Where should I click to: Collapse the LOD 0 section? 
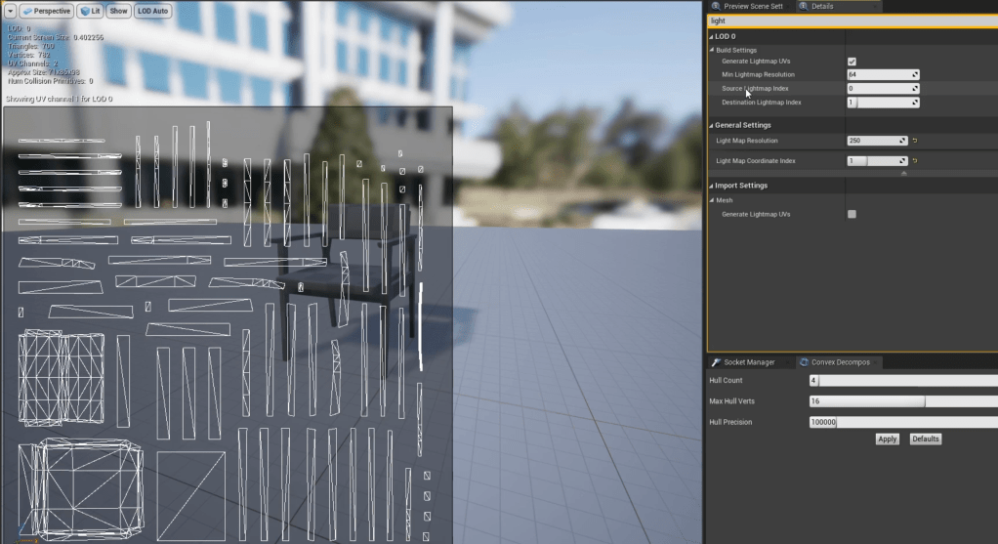pos(711,36)
